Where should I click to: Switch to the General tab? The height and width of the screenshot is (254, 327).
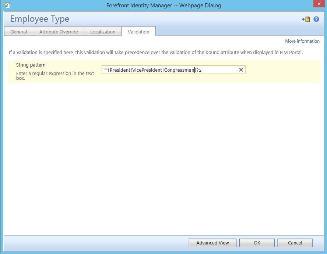tap(18, 32)
